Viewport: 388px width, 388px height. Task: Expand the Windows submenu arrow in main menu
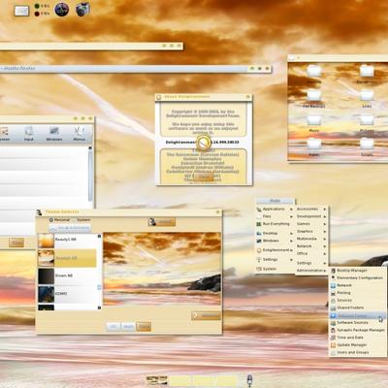pyautogui.click(x=291, y=241)
